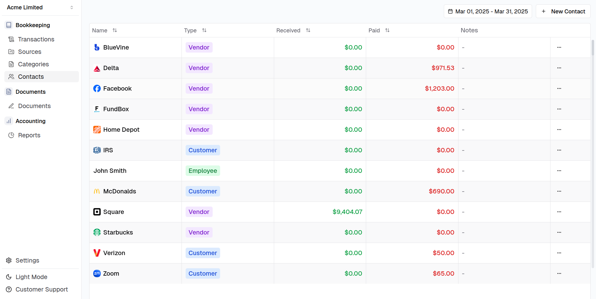Screen dimensions: 596x299
Task: Open the more-options menu for FundBox
Action: [559, 109]
